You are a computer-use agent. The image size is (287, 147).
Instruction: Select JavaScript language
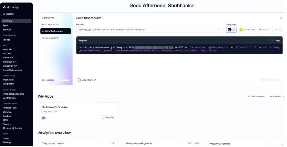(x=246, y=30)
